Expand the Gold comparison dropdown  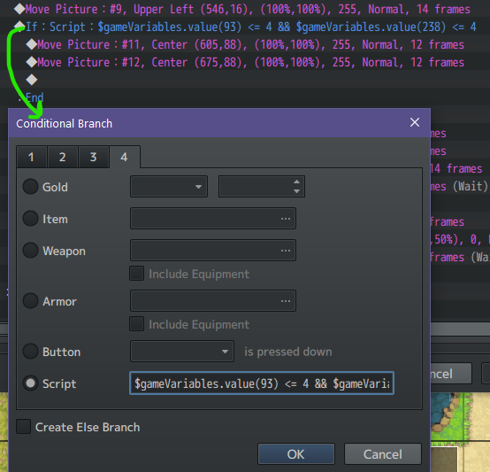169,187
